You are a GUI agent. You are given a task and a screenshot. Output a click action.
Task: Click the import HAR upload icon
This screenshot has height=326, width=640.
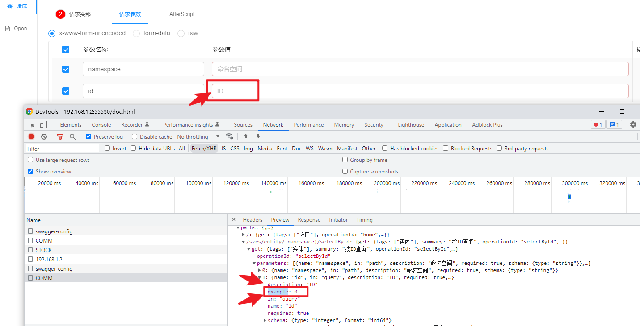pyautogui.click(x=246, y=136)
